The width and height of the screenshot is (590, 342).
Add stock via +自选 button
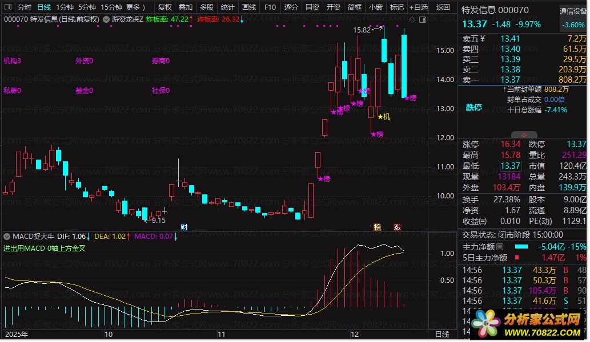click(419, 7)
